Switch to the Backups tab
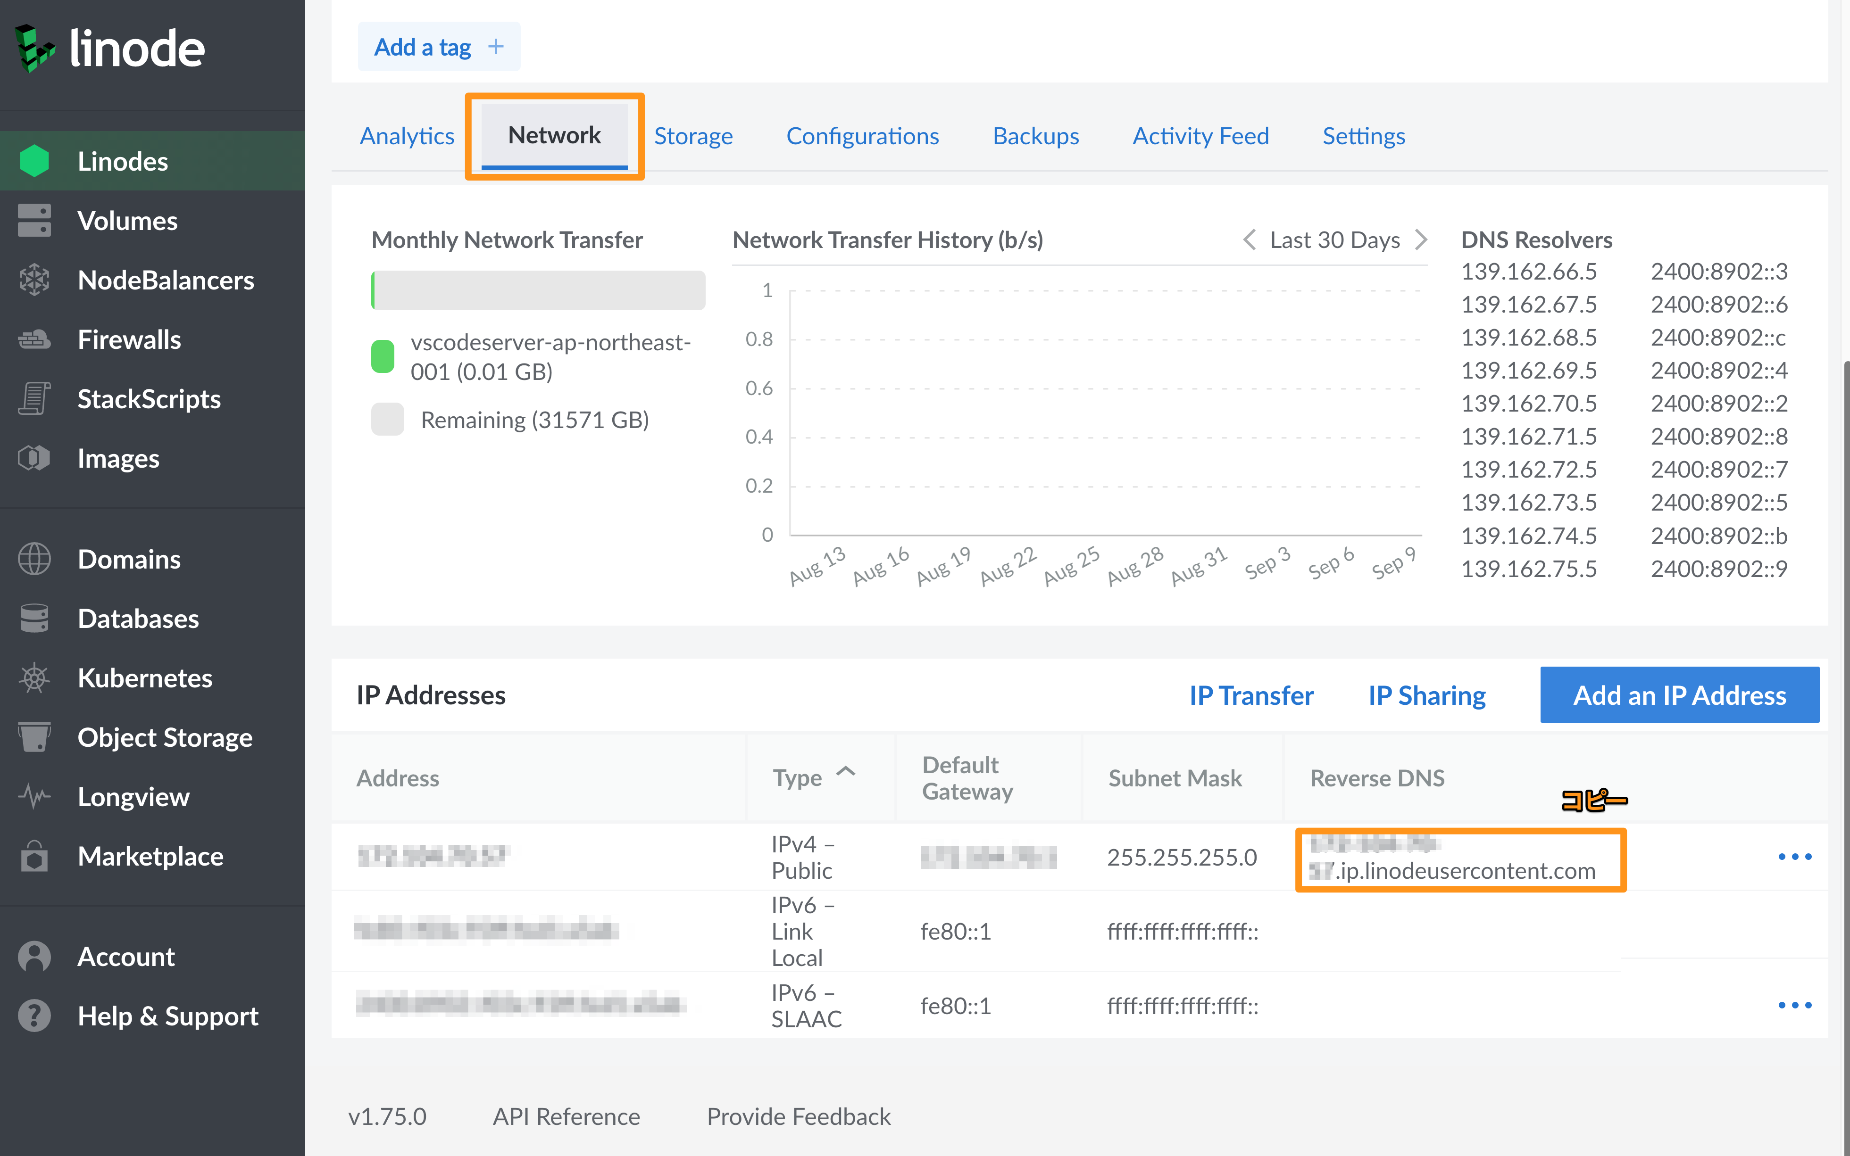1850x1156 pixels. [x=1035, y=136]
